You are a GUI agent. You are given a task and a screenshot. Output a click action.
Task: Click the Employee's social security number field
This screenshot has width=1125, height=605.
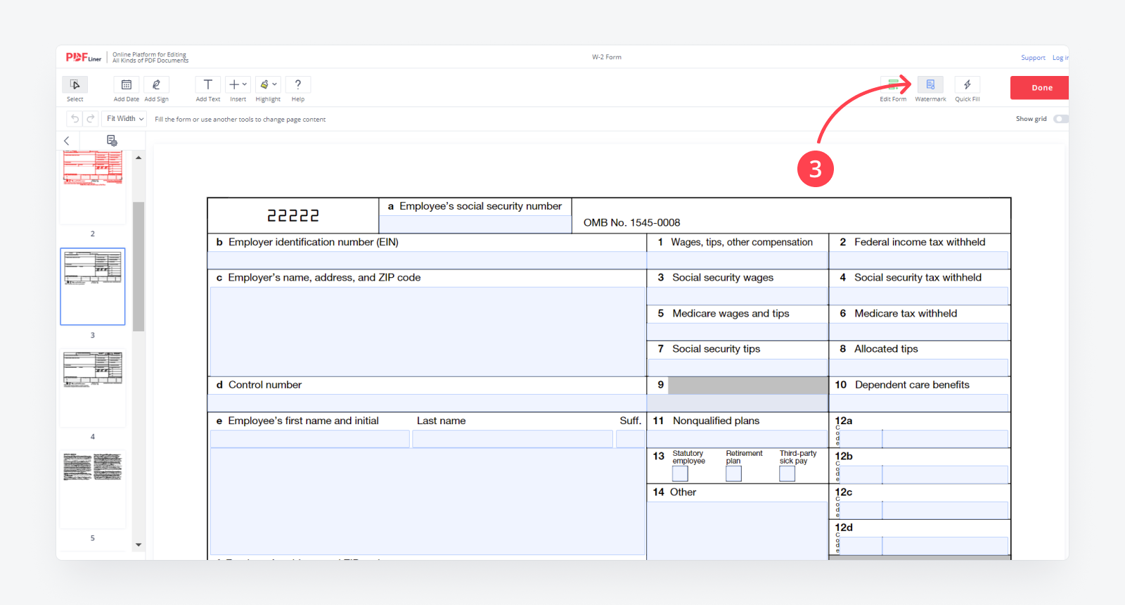tap(475, 224)
